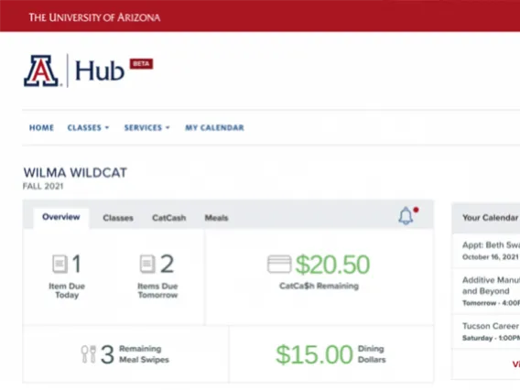Click the document icon for Items Due Tomorrow
The width and height of the screenshot is (520, 390).
[147, 264]
